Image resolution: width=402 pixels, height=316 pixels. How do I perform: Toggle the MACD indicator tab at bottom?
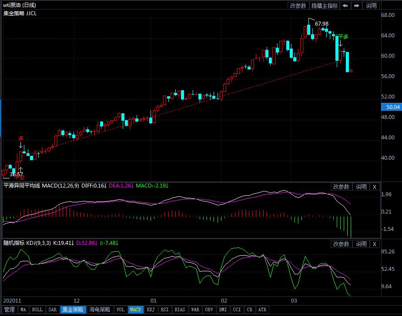(x=135, y=310)
